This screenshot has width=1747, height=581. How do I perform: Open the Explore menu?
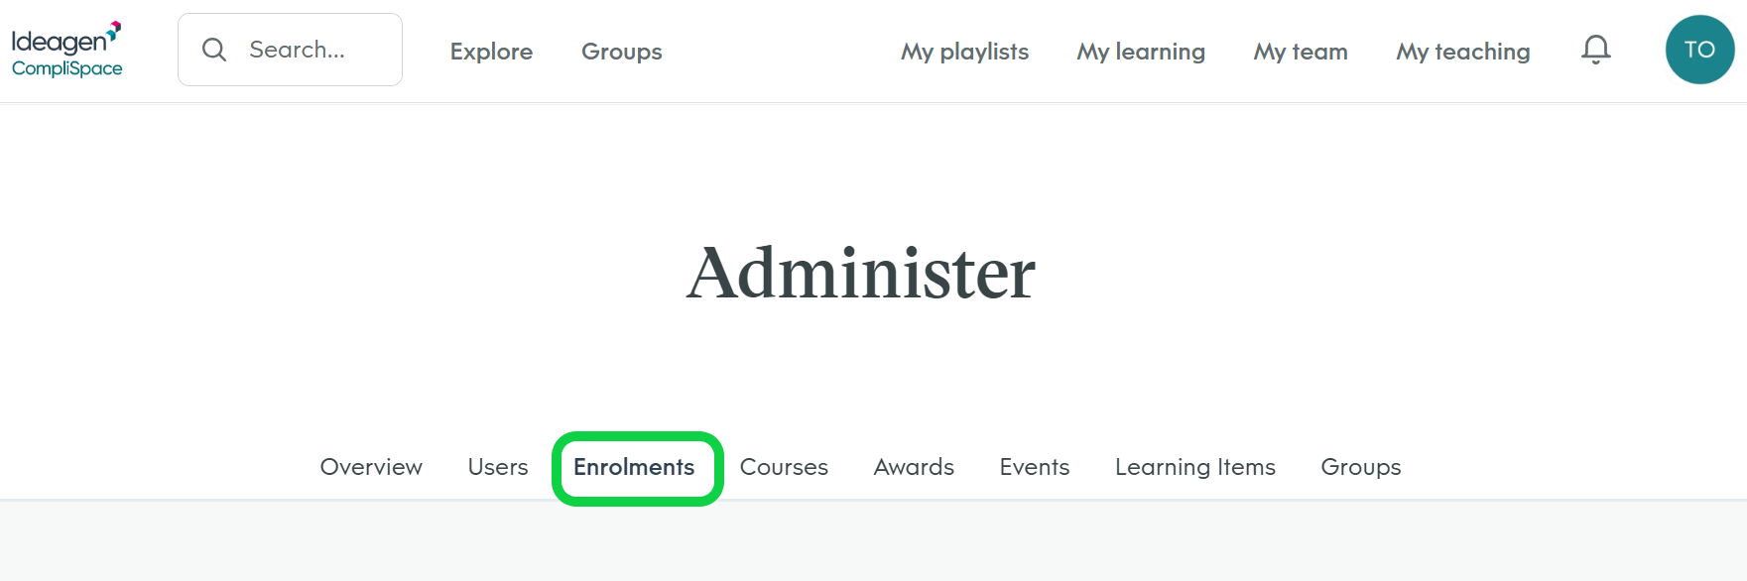[x=490, y=52]
